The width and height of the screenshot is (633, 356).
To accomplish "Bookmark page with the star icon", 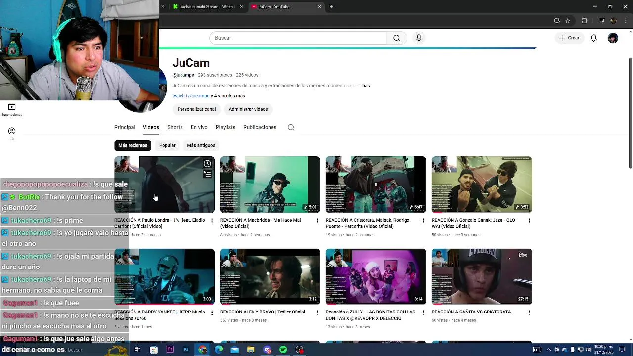I will [568, 21].
